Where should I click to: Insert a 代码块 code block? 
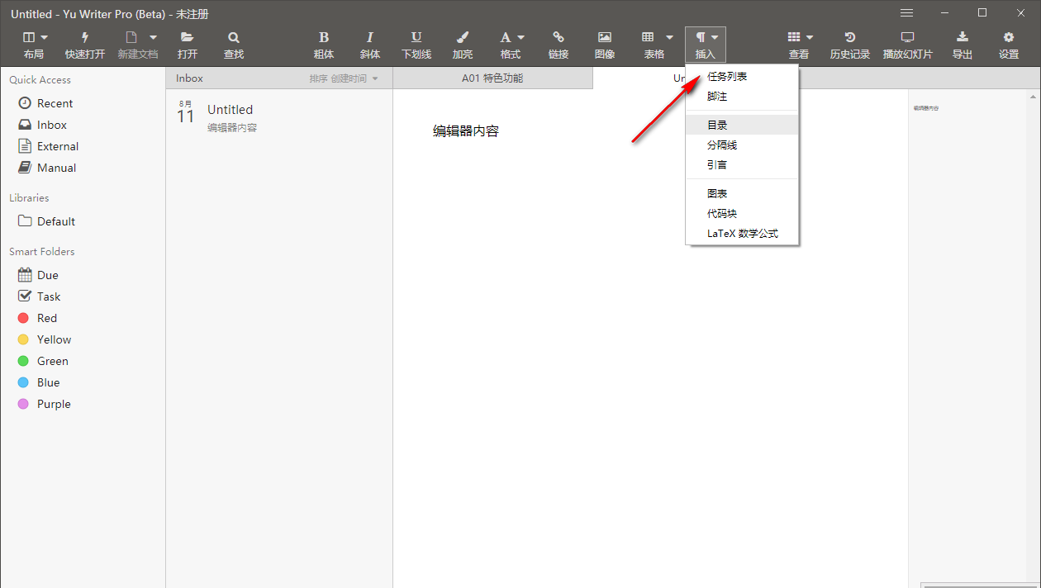(x=742, y=213)
